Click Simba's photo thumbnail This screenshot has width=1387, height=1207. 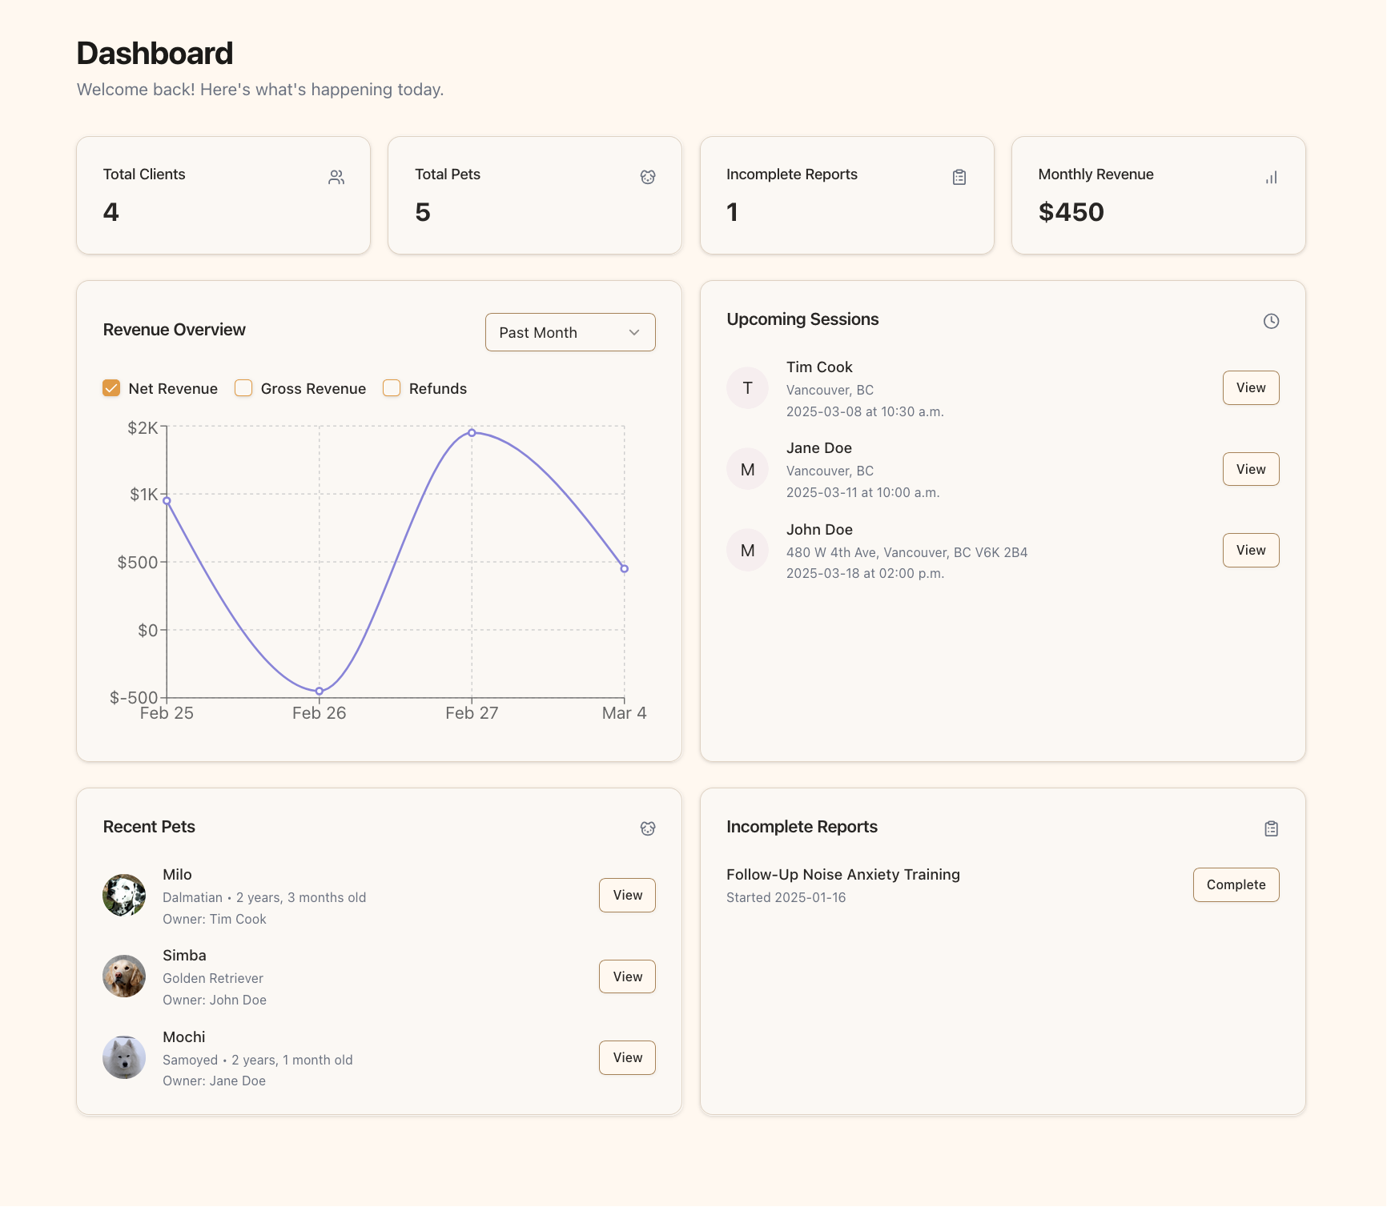coord(124,976)
